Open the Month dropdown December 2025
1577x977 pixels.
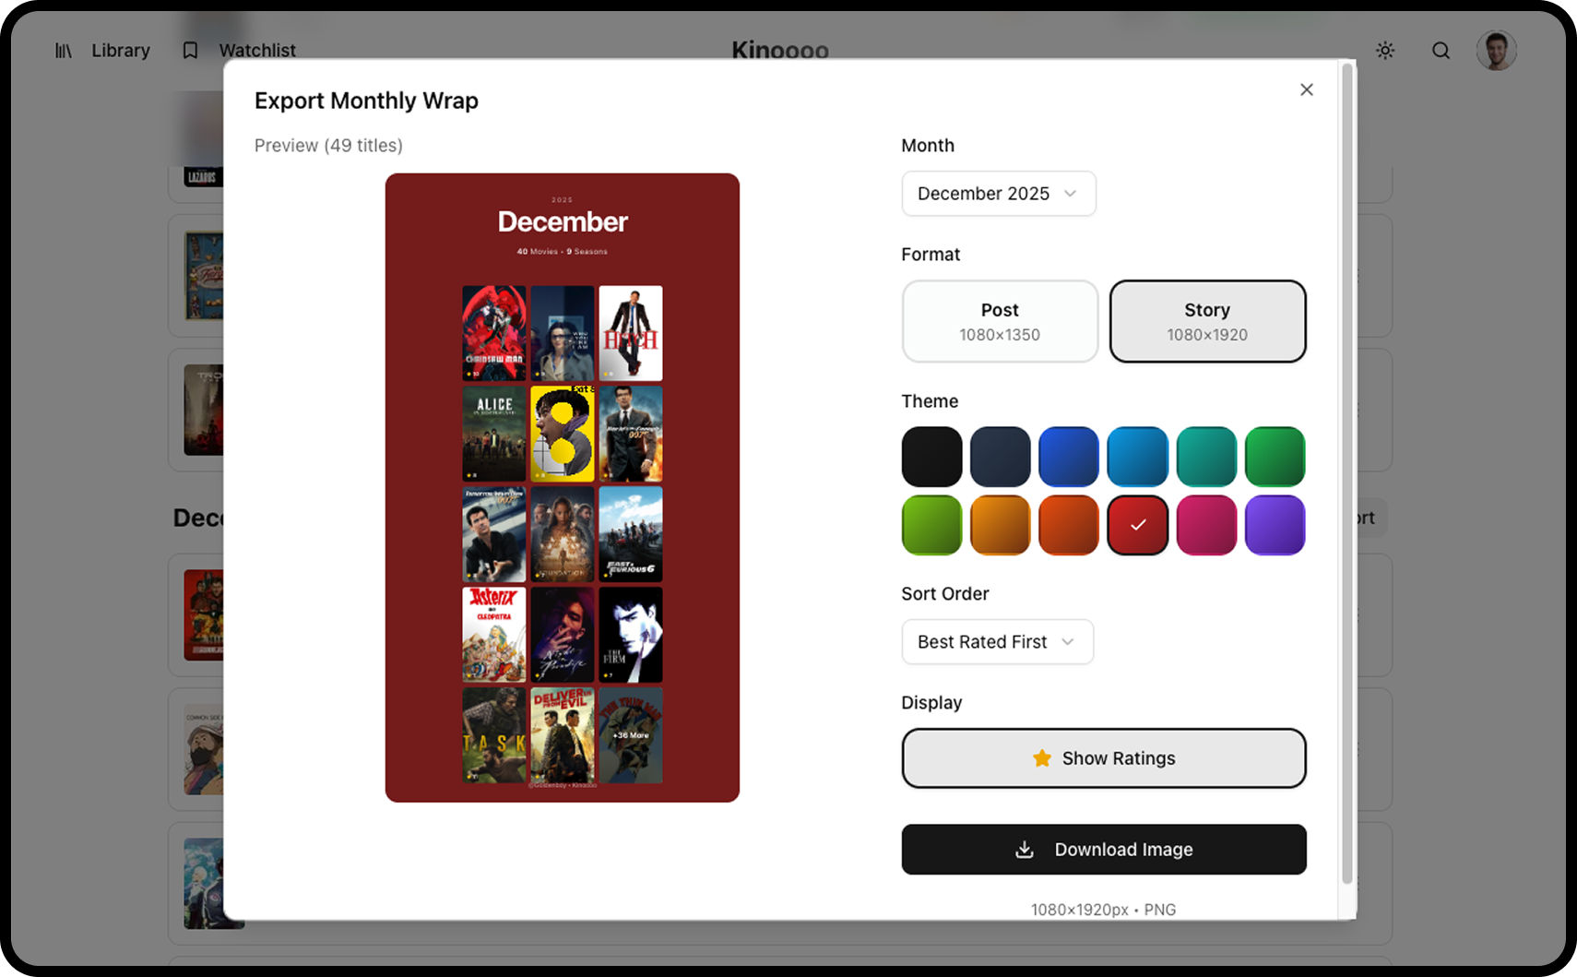coord(999,194)
